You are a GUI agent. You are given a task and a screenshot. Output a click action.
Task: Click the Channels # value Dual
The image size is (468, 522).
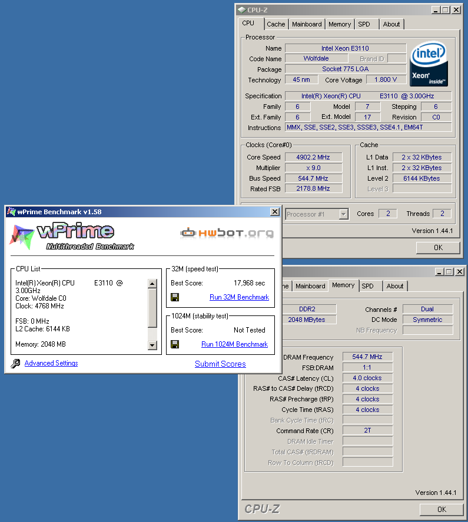coord(428,309)
